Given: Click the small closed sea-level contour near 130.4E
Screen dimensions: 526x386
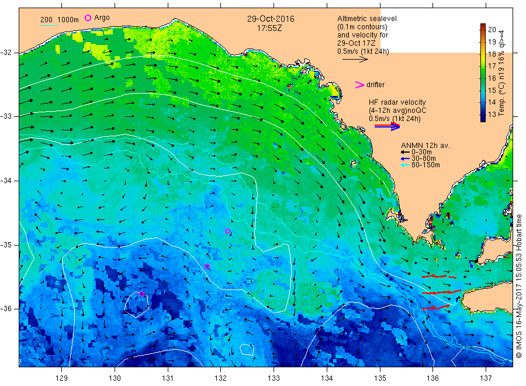Looking at the screenshot, I should 137,305.
